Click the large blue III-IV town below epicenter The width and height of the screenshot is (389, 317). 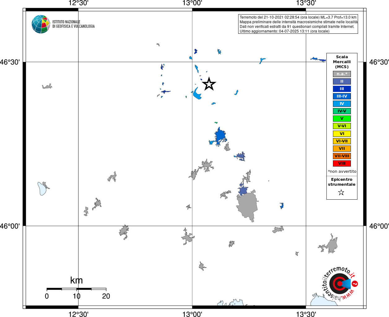pyautogui.click(x=220, y=136)
